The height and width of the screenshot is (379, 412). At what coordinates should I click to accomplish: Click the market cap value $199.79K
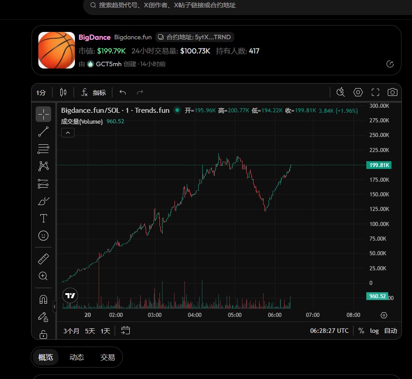pyautogui.click(x=111, y=51)
